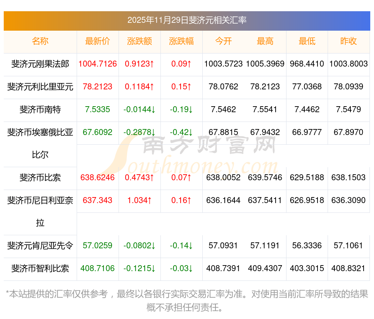The image size is (374, 319).
Task: Click previous close 67.8970
Action: pos(349,132)
